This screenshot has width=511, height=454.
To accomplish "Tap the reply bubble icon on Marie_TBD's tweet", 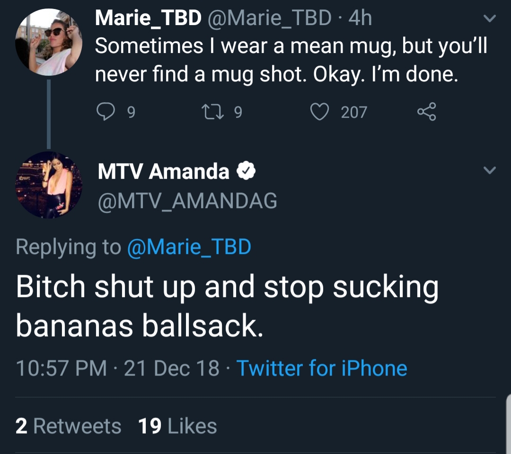I will pyautogui.click(x=106, y=112).
